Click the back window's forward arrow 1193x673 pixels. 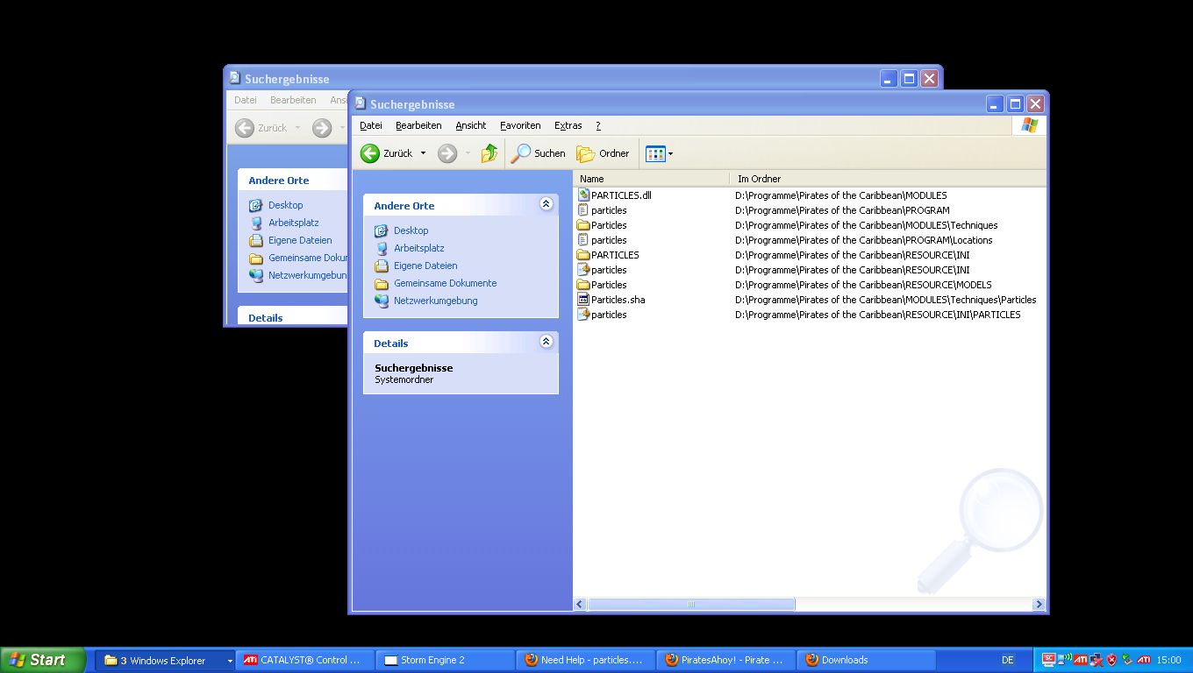(322, 128)
